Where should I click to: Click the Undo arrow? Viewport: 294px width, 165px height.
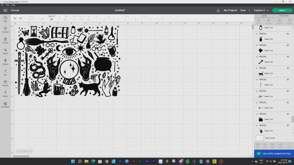[x=15, y=18]
